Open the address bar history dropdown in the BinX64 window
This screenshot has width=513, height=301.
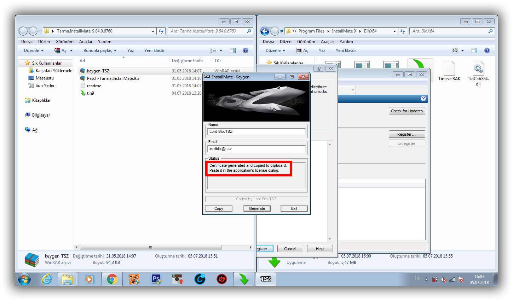(394, 31)
